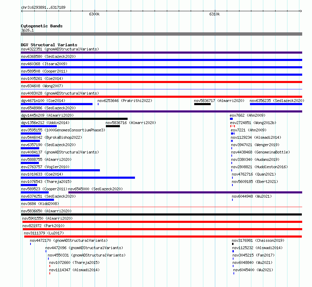Select nsv6548986 (Sedlazeck2020) label

tap(48, 108)
